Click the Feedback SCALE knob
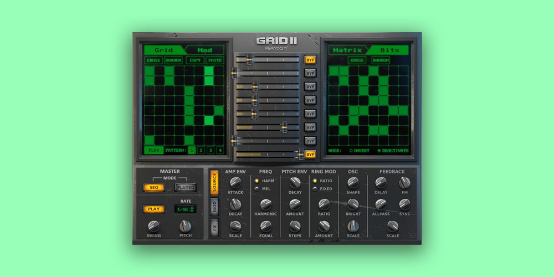Viewport: 554px width, 277px height. click(393, 227)
